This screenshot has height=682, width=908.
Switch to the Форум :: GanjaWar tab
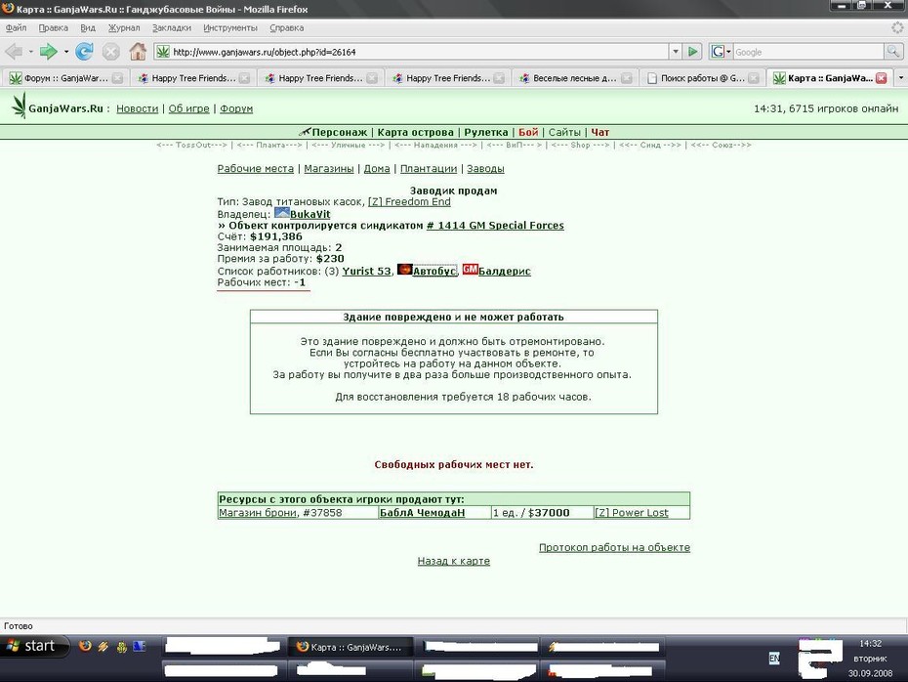[x=63, y=78]
